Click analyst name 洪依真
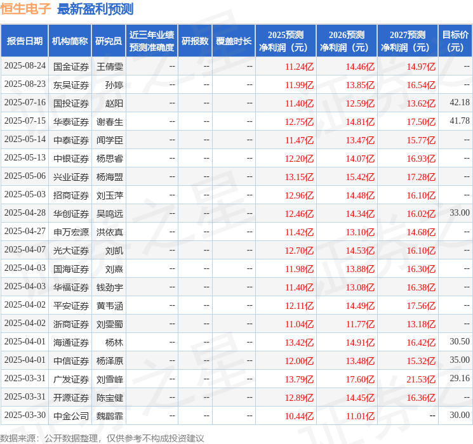Screen dimensions: 473x444 [110, 232]
